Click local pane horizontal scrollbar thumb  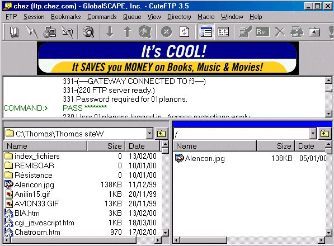(x=73, y=240)
